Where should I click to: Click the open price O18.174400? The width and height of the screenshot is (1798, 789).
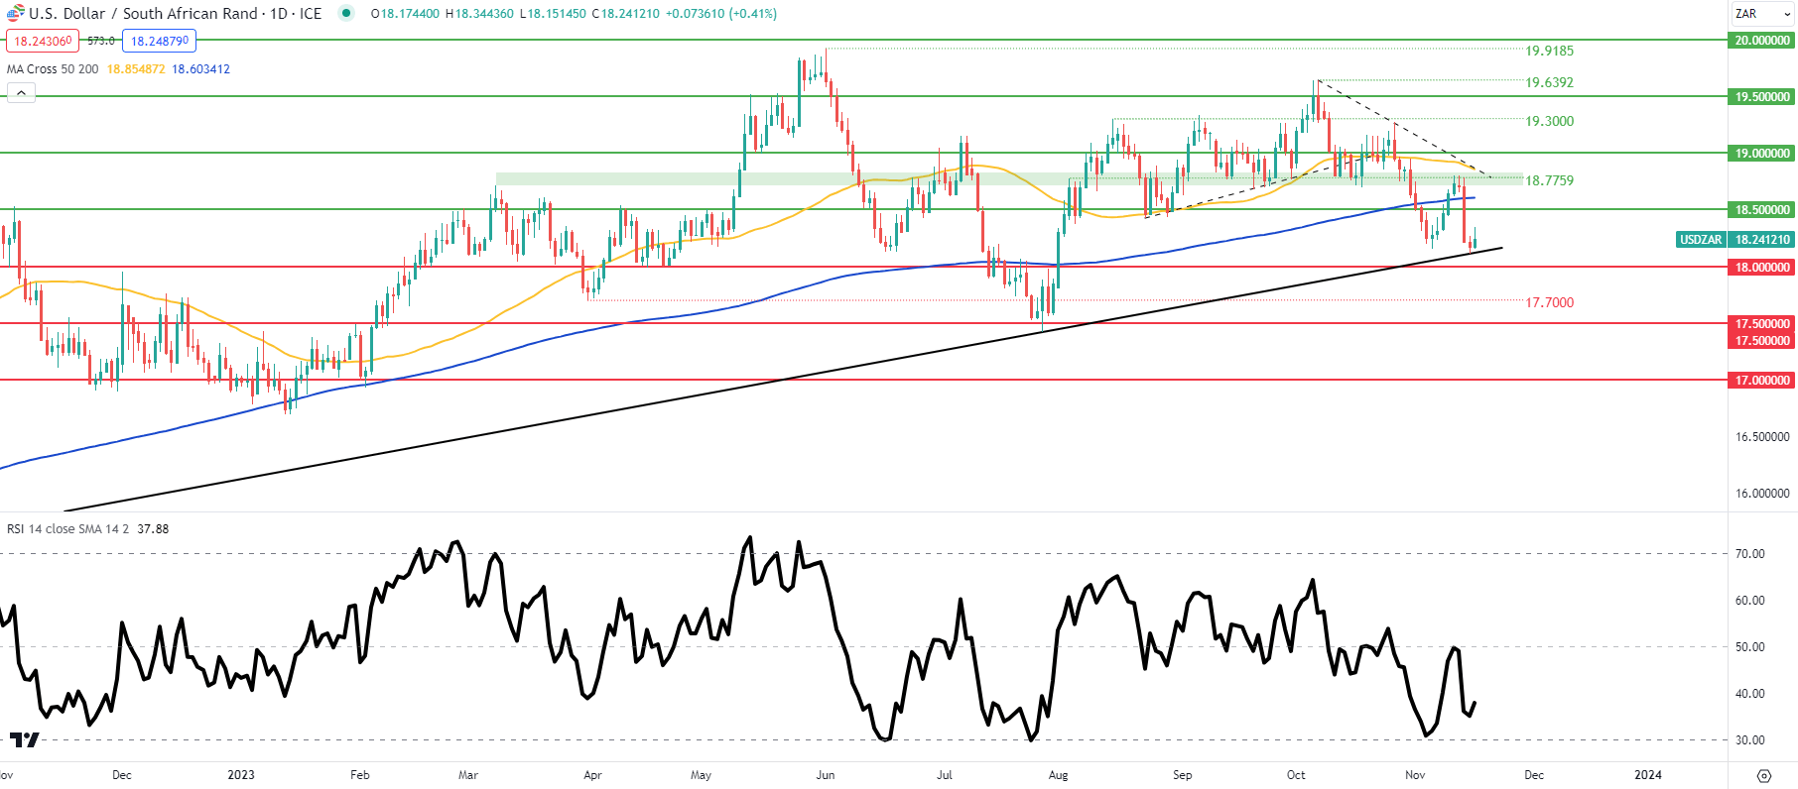[405, 14]
